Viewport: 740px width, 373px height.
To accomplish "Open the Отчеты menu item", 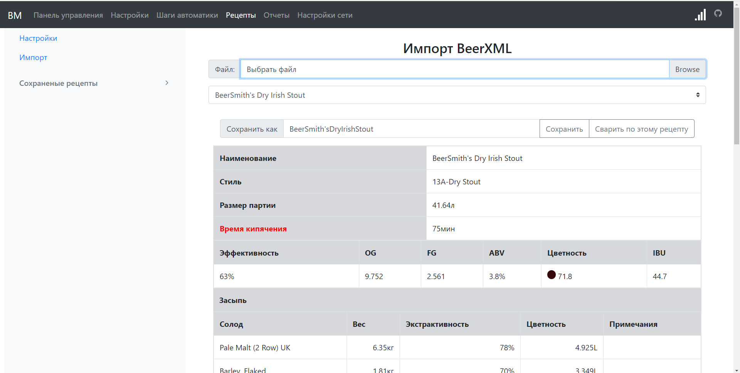I will click(x=276, y=15).
